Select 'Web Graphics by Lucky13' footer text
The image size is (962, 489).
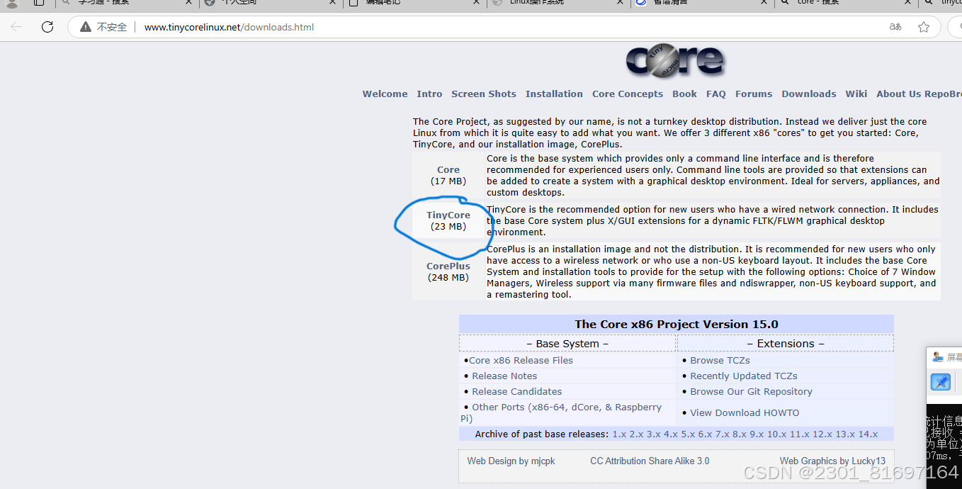(832, 461)
